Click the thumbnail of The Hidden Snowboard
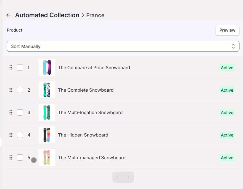The width and height of the screenshot is (243, 189). click(47, 135)
